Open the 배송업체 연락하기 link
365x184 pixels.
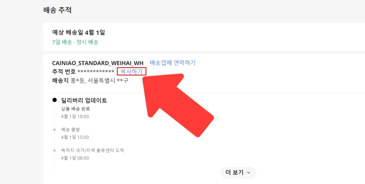click(173, 63)
